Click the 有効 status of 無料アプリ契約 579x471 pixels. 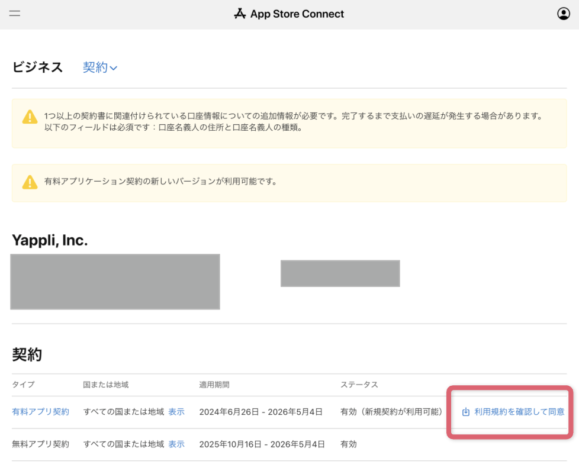click(x=349, y=444)
